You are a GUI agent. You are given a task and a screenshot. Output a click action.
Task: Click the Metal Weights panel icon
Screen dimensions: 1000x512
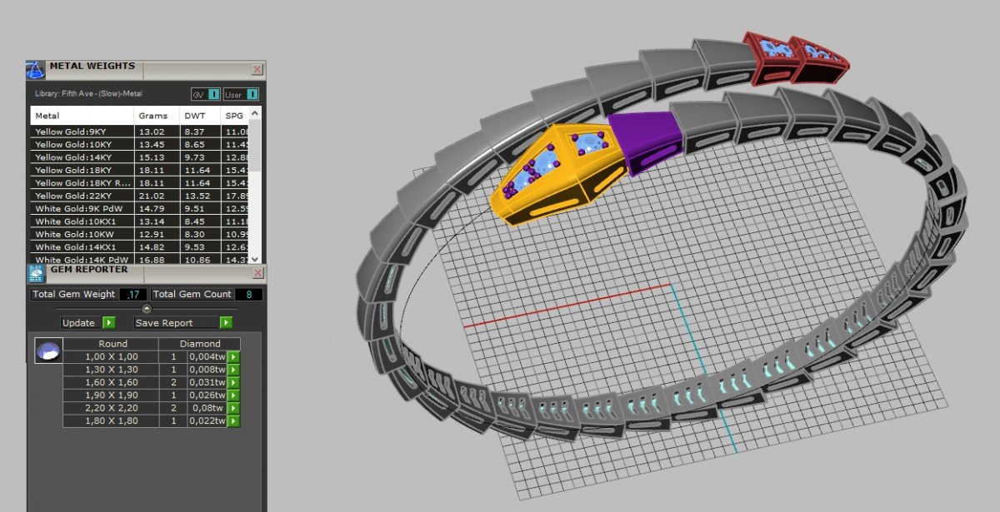point(36,69)
